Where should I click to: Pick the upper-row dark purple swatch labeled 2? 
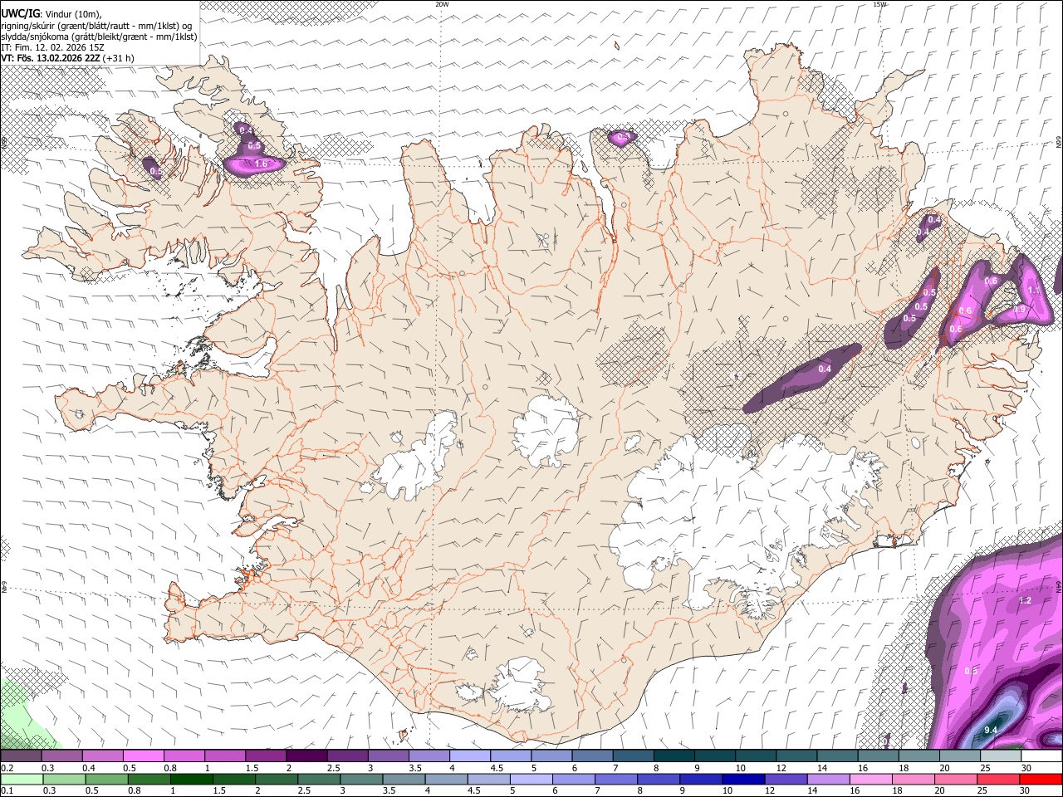(306, 756)
